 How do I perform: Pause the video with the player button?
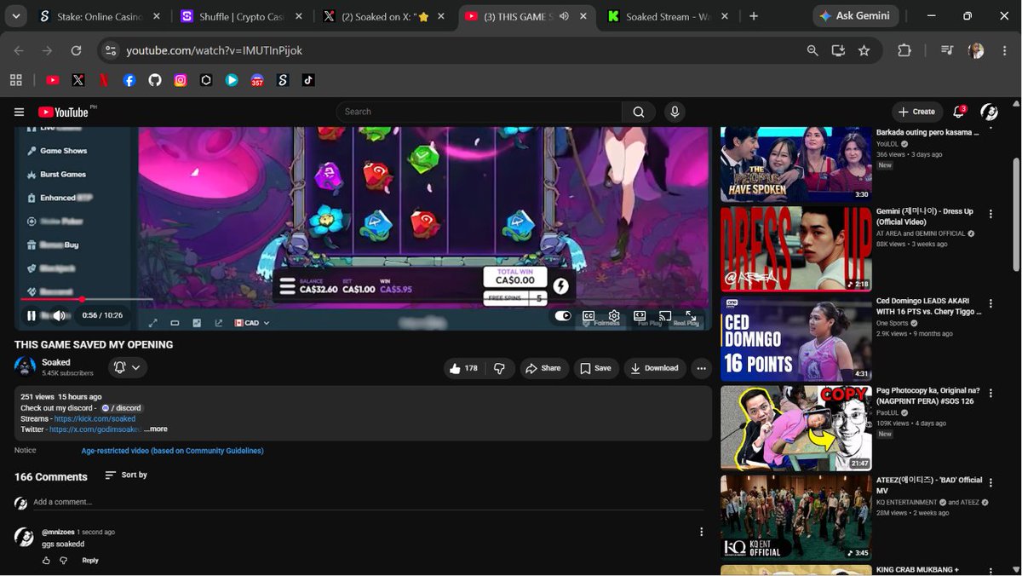[32, 316]
